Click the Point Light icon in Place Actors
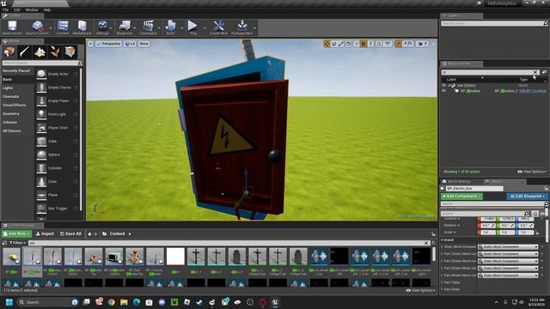Screen dimensions: 550x309 click(x=41, y=114)
